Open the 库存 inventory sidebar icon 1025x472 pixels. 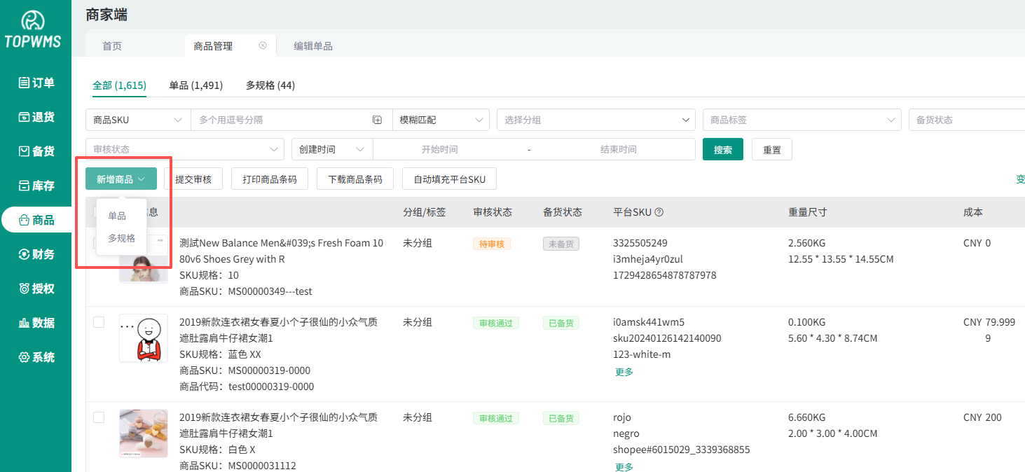tap(24, 186)
